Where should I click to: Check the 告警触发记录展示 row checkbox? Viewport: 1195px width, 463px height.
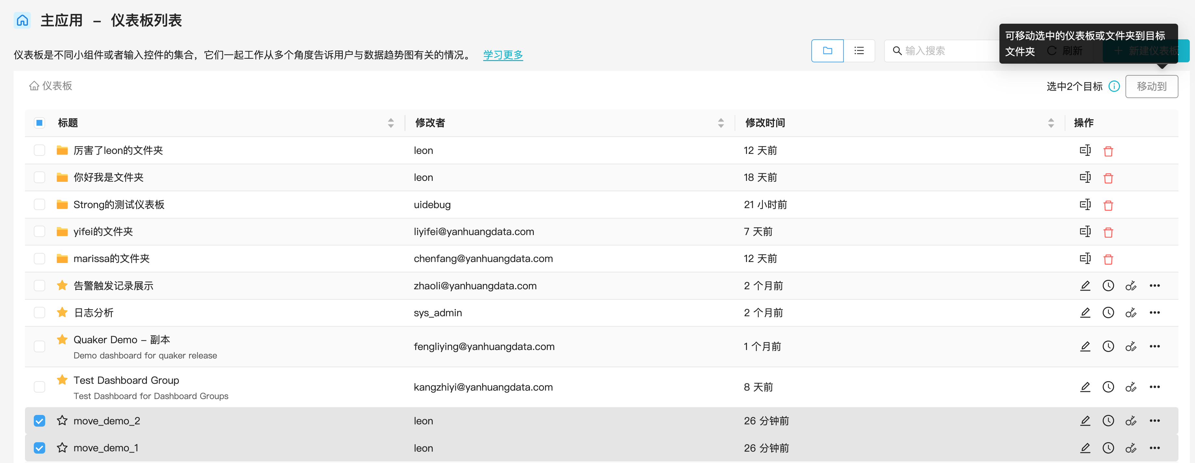[39, 285]
